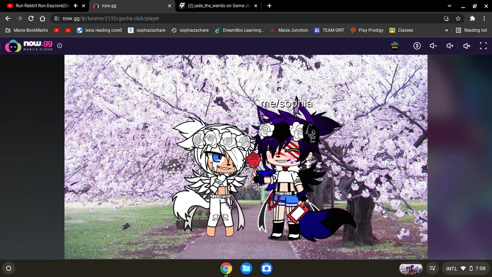Open the info icon beside now.gg logo
Viewport: 492px width, 277px height.
pos(60,46)
